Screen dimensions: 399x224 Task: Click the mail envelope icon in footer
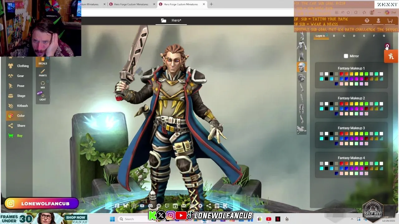pyautogui.click(x=184, y=206)
